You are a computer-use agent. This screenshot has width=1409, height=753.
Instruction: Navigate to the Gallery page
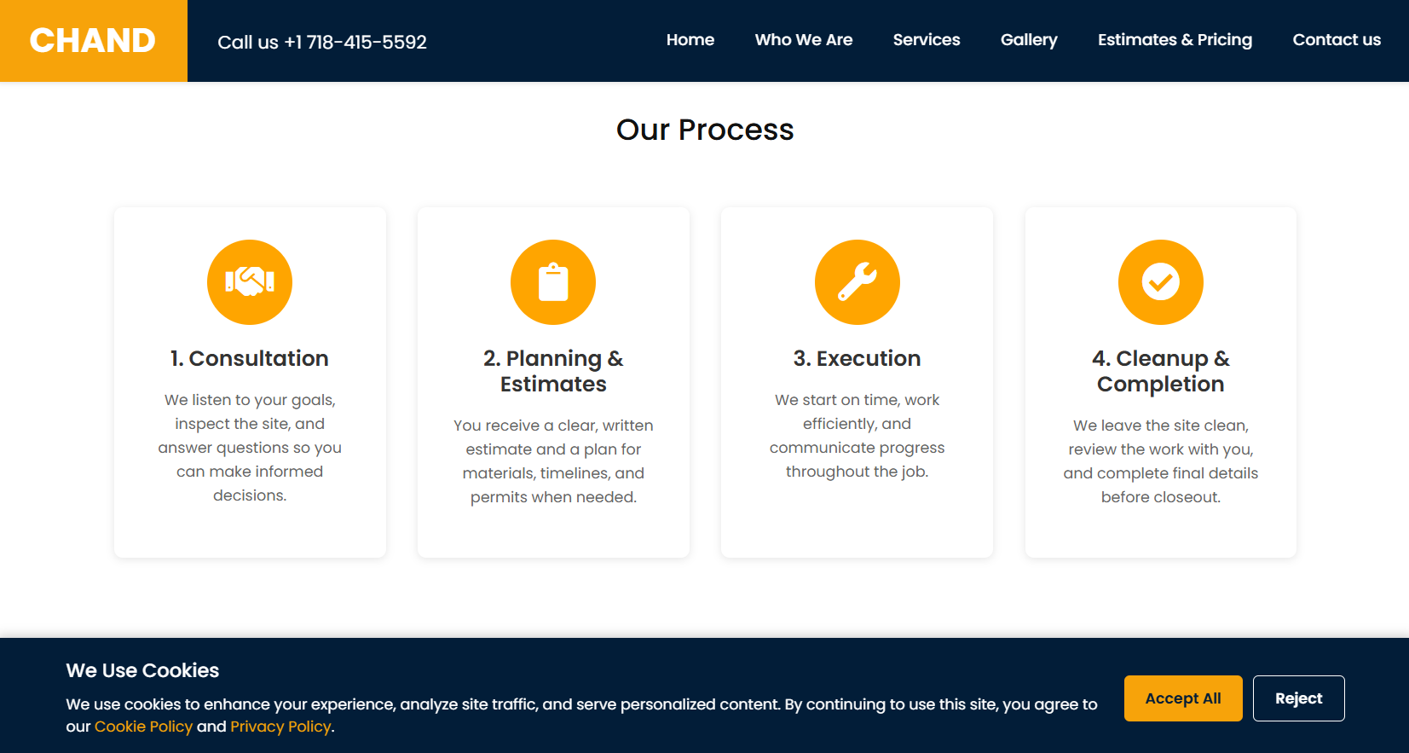point(1029,40)
